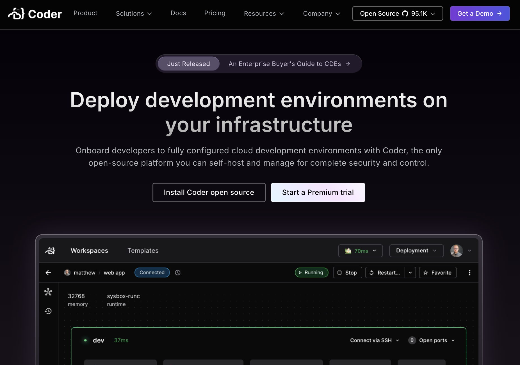Screen dimensions: 520x365
Task: Click the Just Released pill
Action: point(189,64)
